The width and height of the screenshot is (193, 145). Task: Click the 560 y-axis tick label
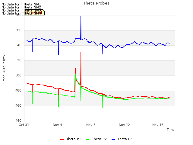pos(18,30)
